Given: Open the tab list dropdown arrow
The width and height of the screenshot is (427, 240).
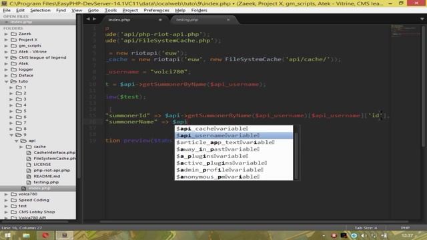Looking at the screenshot, I should click(422, 19).
